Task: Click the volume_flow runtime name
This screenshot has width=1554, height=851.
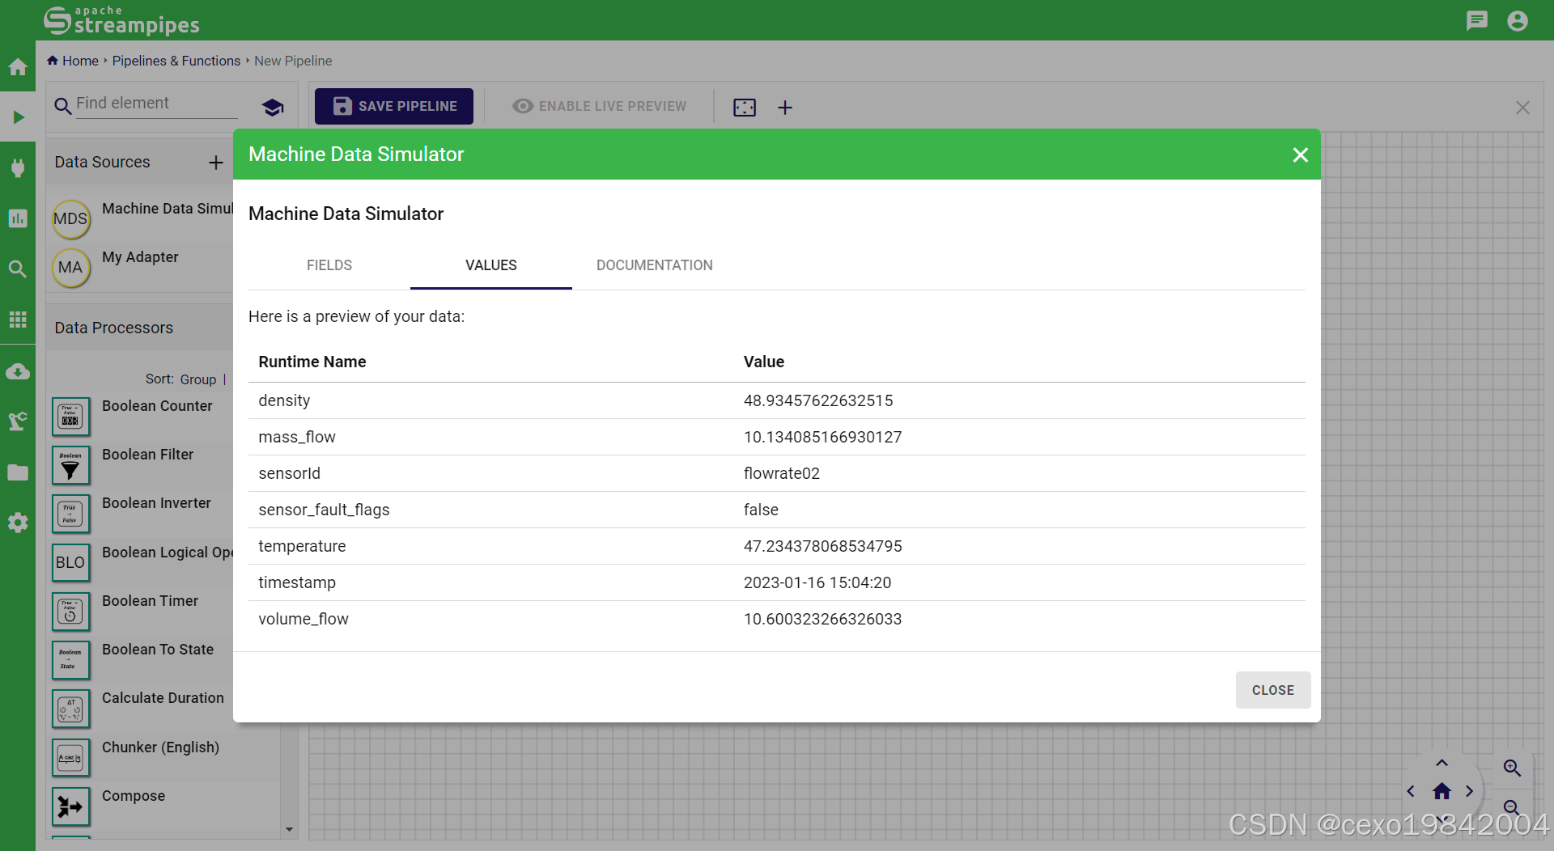Action: (x=304, y=619)
